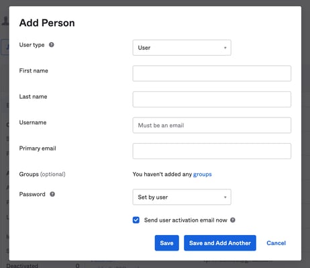Choose Save and Add Another
This screenshot has height=268, width=310.
[220, 243]
